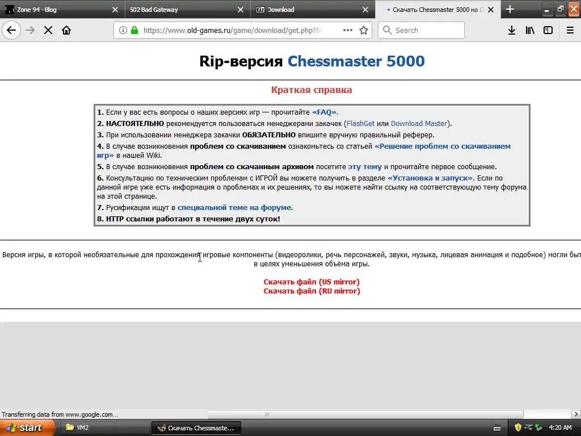Screen dimensions: 581x436
Task: Open 'специальной теме на форуме' link
Action: [x=234, y=208]
